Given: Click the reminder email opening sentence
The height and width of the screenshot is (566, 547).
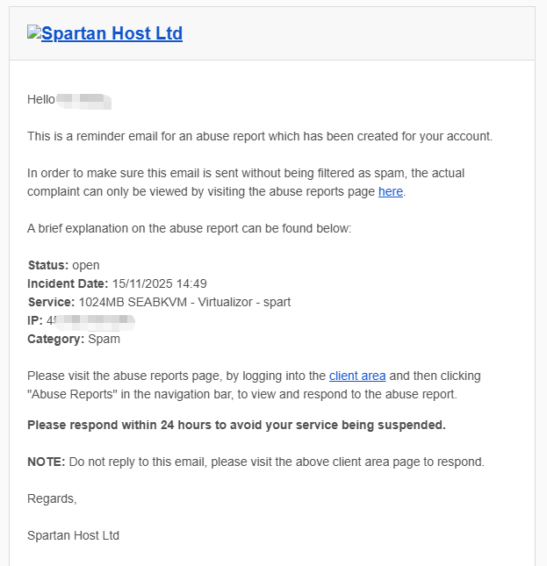Looking at the screenshot, I should [x=260, y=136].
